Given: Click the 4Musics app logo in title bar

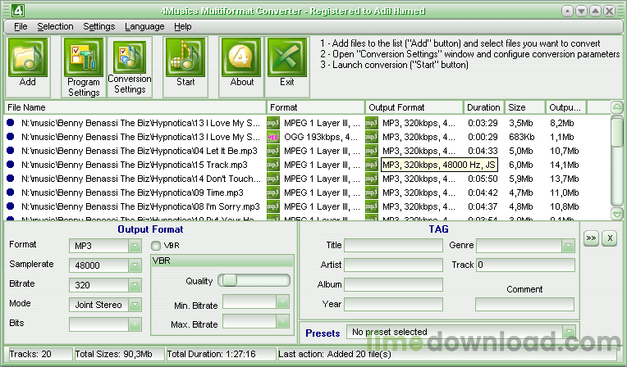Looking at the screenshot, I should pyautogui.click(x=18, y=11).
